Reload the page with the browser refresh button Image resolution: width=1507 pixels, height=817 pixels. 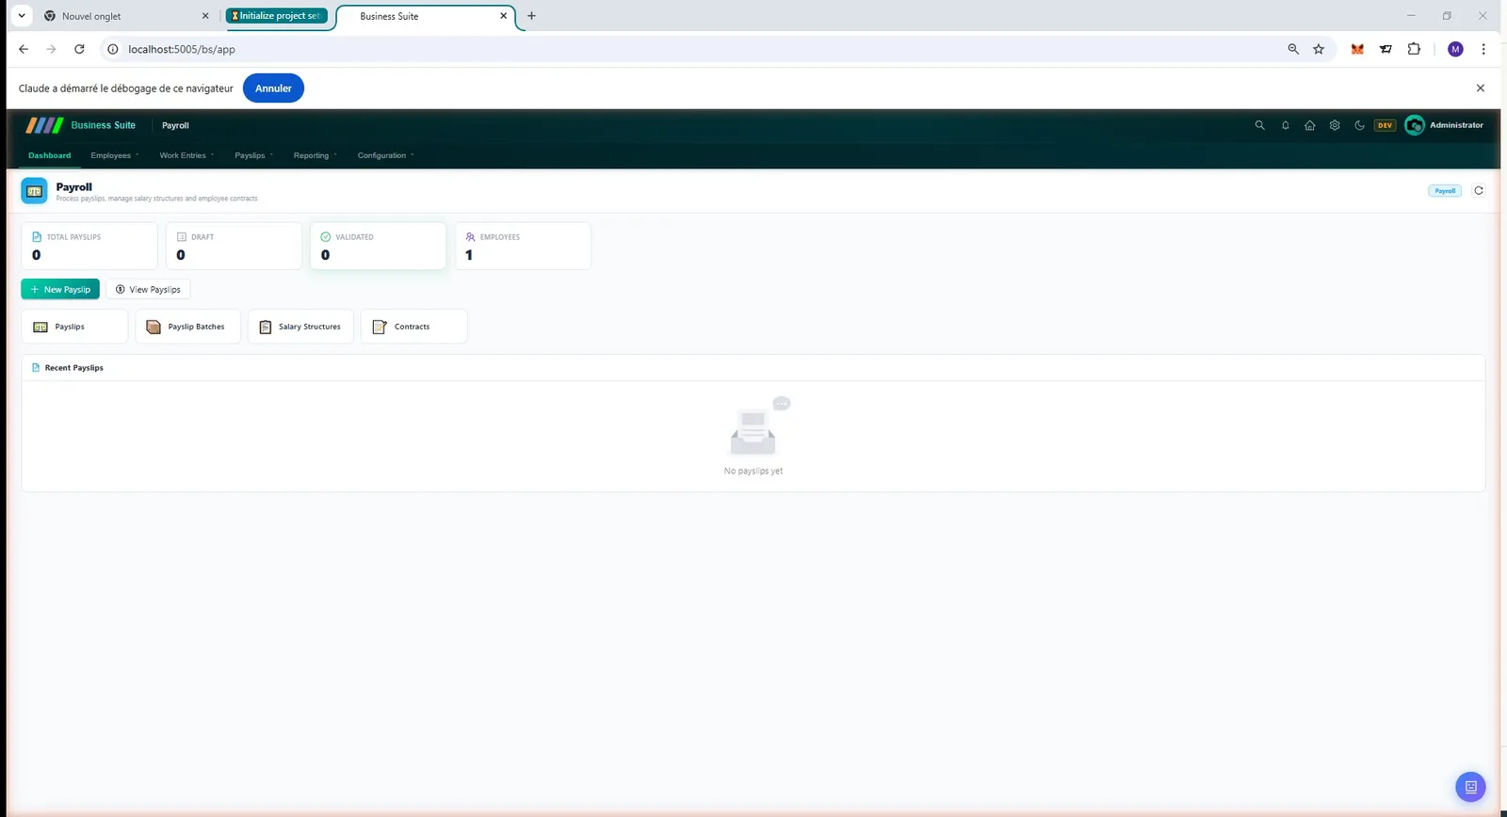click(x=79, y=49)
